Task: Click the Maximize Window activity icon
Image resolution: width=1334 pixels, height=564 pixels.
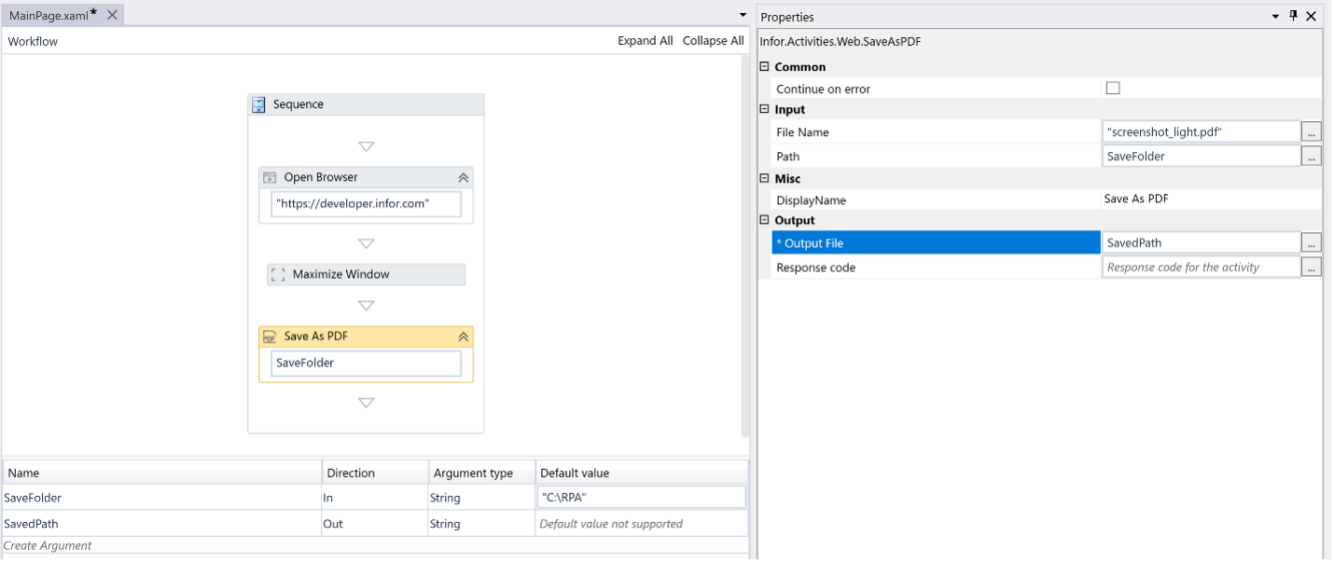Action: [277, 275]
